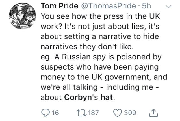Open the tweet options chevron menu
Screen dimensions: 180x121
(x=168, y=6)
